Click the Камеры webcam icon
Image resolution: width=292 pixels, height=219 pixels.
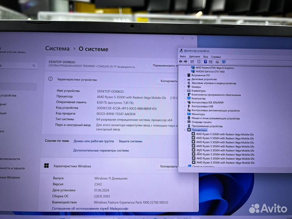189,87
